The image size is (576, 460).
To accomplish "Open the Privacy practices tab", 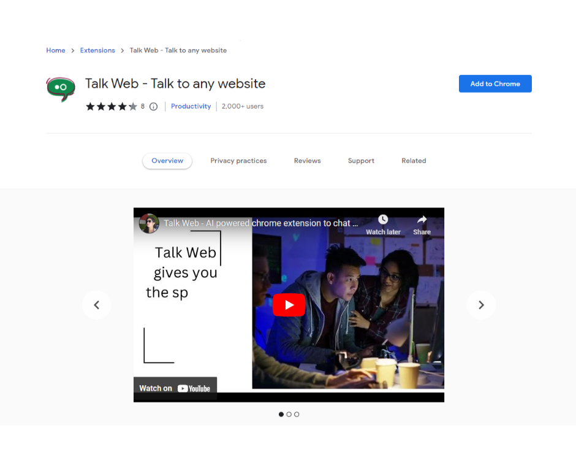I will pyautogui.click(x=238, y=161).
